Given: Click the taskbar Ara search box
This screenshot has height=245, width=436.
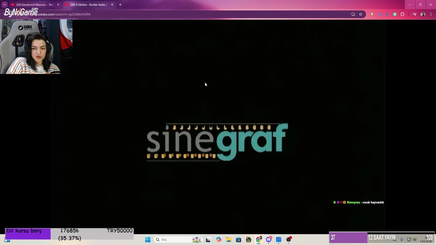Looking at the screenshot, I should [178, 240].
